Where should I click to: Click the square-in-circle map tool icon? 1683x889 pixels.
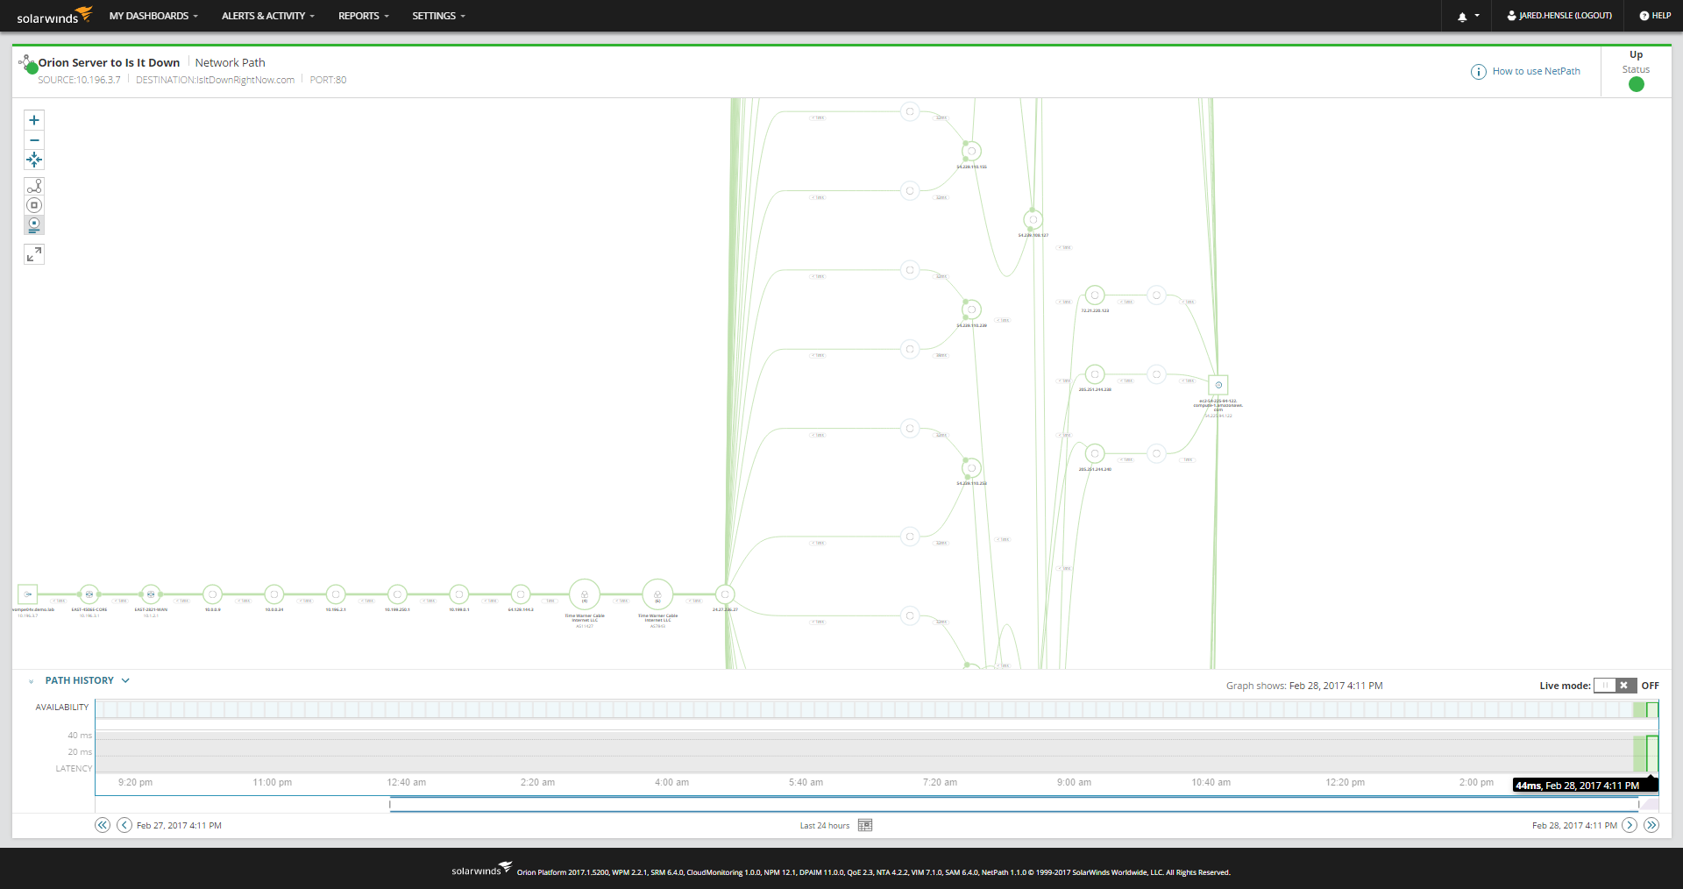(x=34, y=205)
